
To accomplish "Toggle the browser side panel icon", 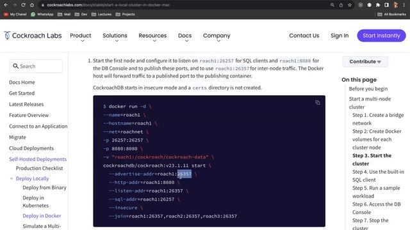I will (x=386, y=5).
